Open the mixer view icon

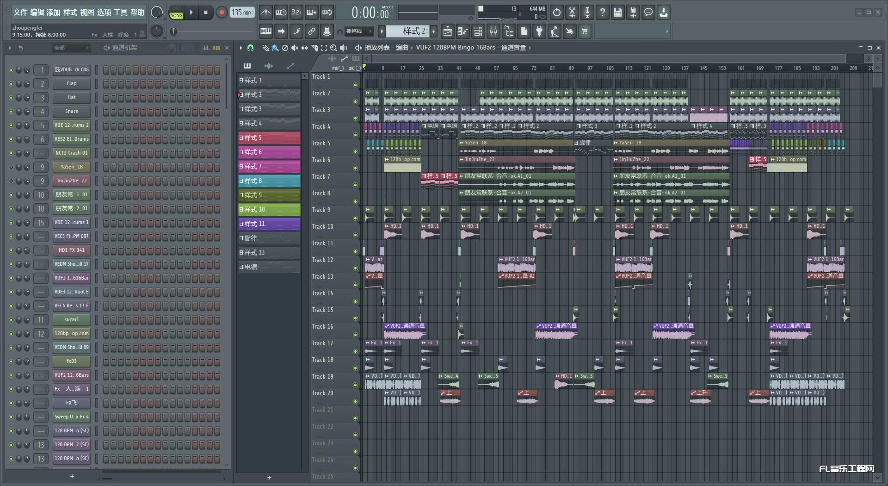click(493, 31)
